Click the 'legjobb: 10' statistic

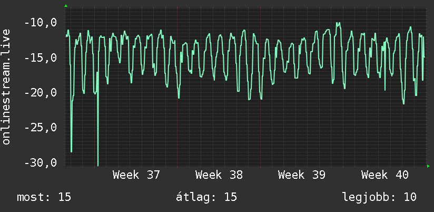(379, 197)
